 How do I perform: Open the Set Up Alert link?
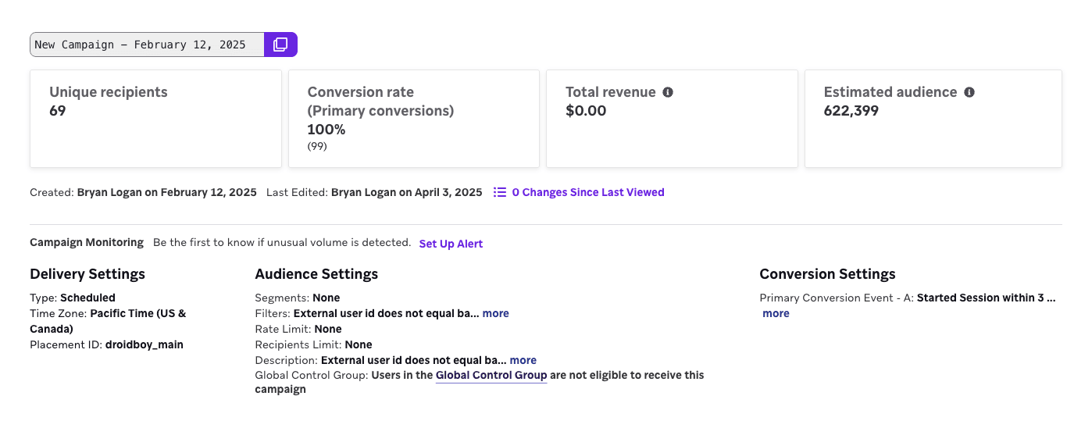451,244
